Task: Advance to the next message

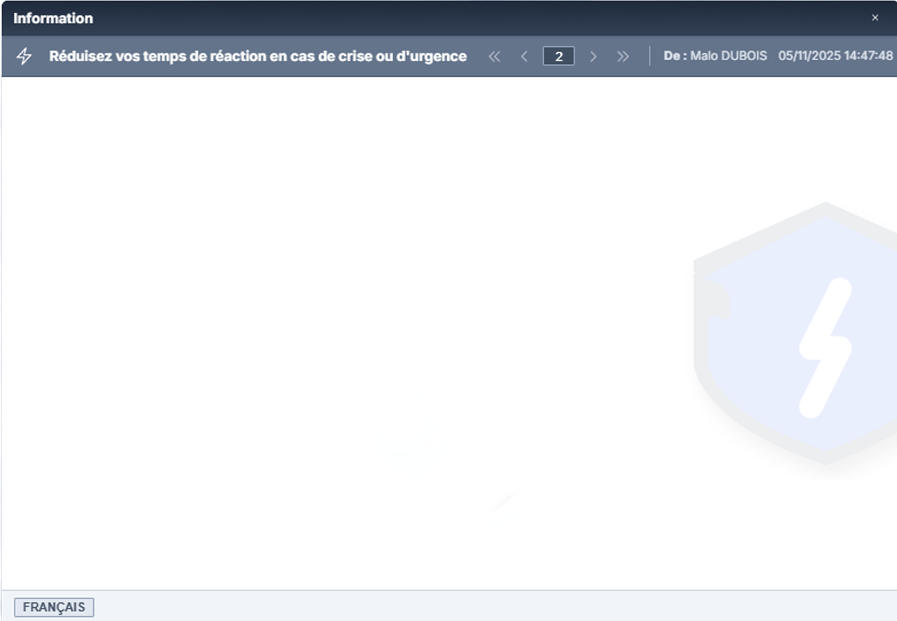Action: [593, 57]
